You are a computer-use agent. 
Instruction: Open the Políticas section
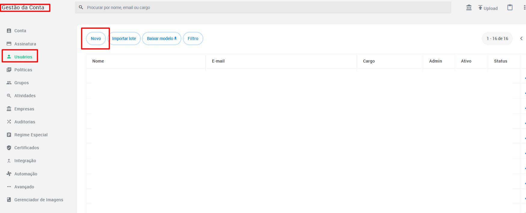pyautogui.click(x=23, y=69)
